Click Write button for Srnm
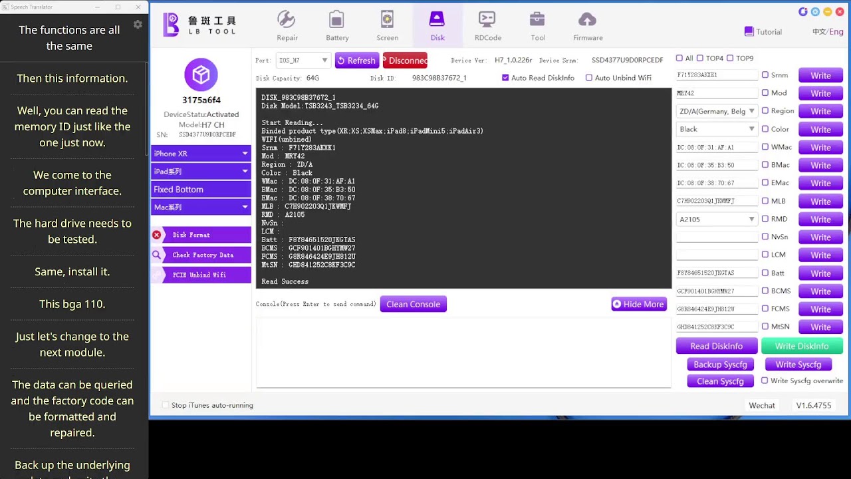851x479 pixels. point(820,75)
